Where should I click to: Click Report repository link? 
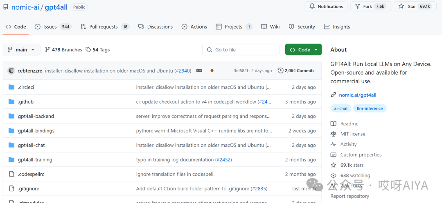(x=350, y=196)
